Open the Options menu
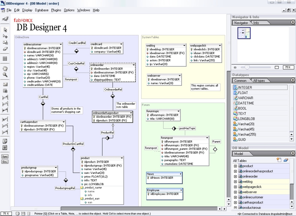The height and width of the screenshot is (216, 296). point(69,10)
